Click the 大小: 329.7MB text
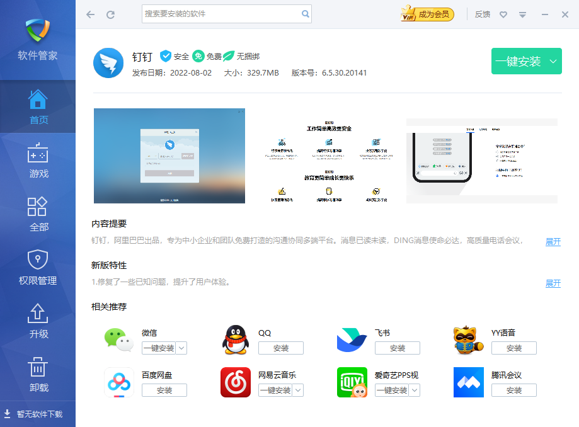The width and height of the screenshot is (579, 427). coord(251,72)
